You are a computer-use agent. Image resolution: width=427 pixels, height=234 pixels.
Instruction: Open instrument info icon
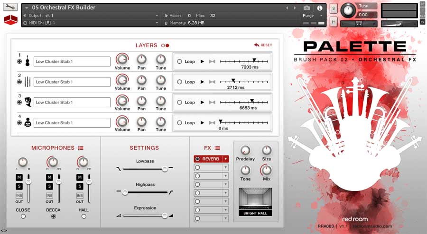point(319,8)
